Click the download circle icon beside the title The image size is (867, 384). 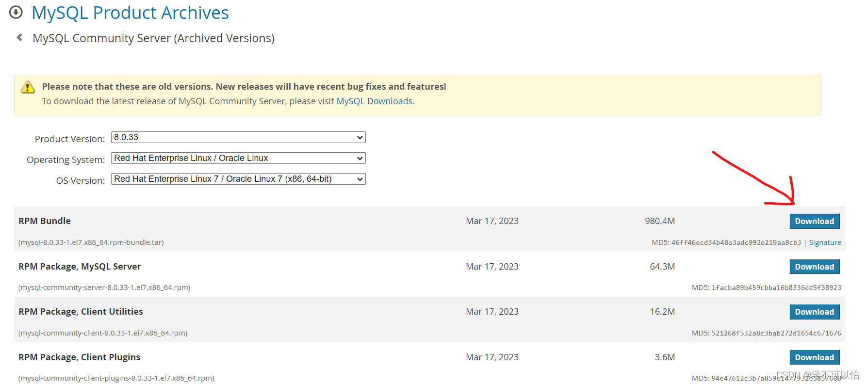[x=16, y=12]
